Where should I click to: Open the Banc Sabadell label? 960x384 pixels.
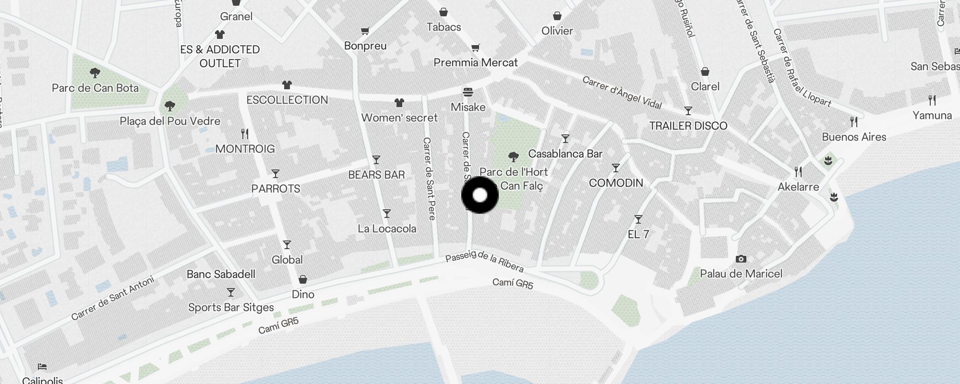click(x=221, y=274)
